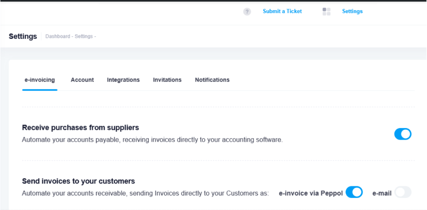Click the question mark help icon

pyautogui.click(x=247, y=12)
